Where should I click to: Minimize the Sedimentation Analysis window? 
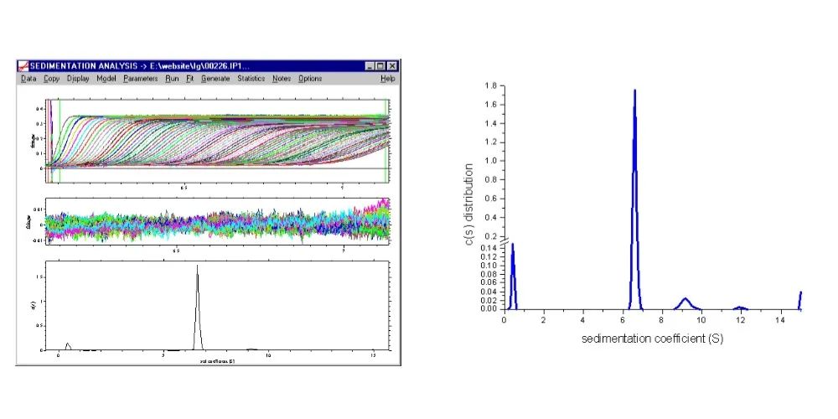[x=370, y=66]
